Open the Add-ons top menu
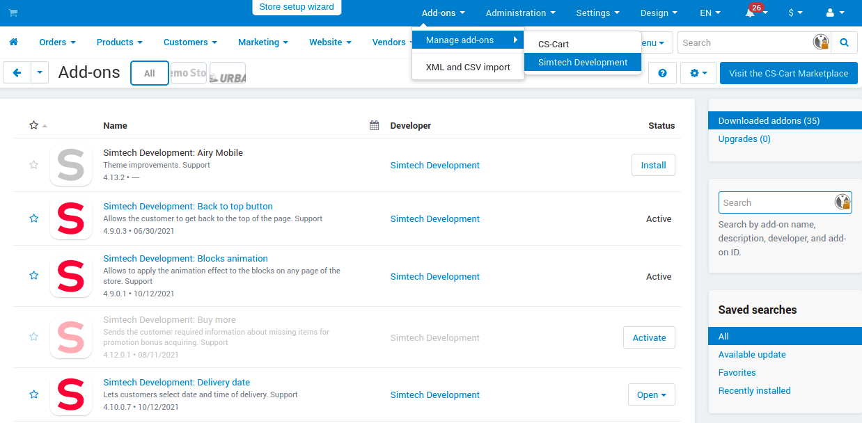Image resolution: width=862 pixels, height=423 pixels. pyautogui.click(x=443, y=13)
